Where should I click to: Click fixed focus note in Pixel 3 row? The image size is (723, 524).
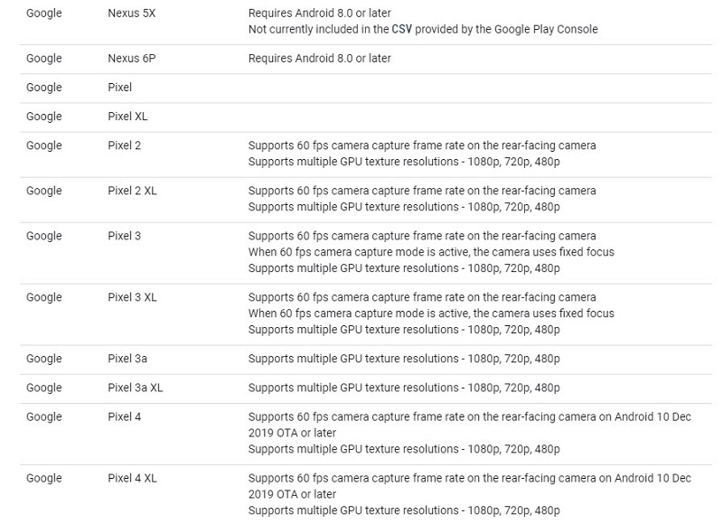[431, 252]
